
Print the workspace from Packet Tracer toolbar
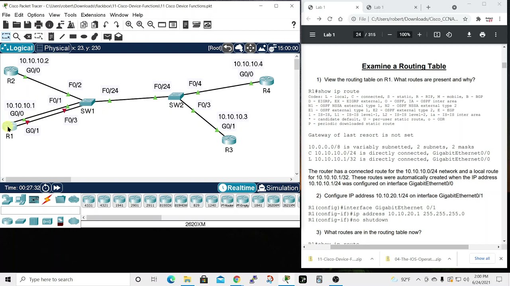pyautogui.click(x=38, y=25)
